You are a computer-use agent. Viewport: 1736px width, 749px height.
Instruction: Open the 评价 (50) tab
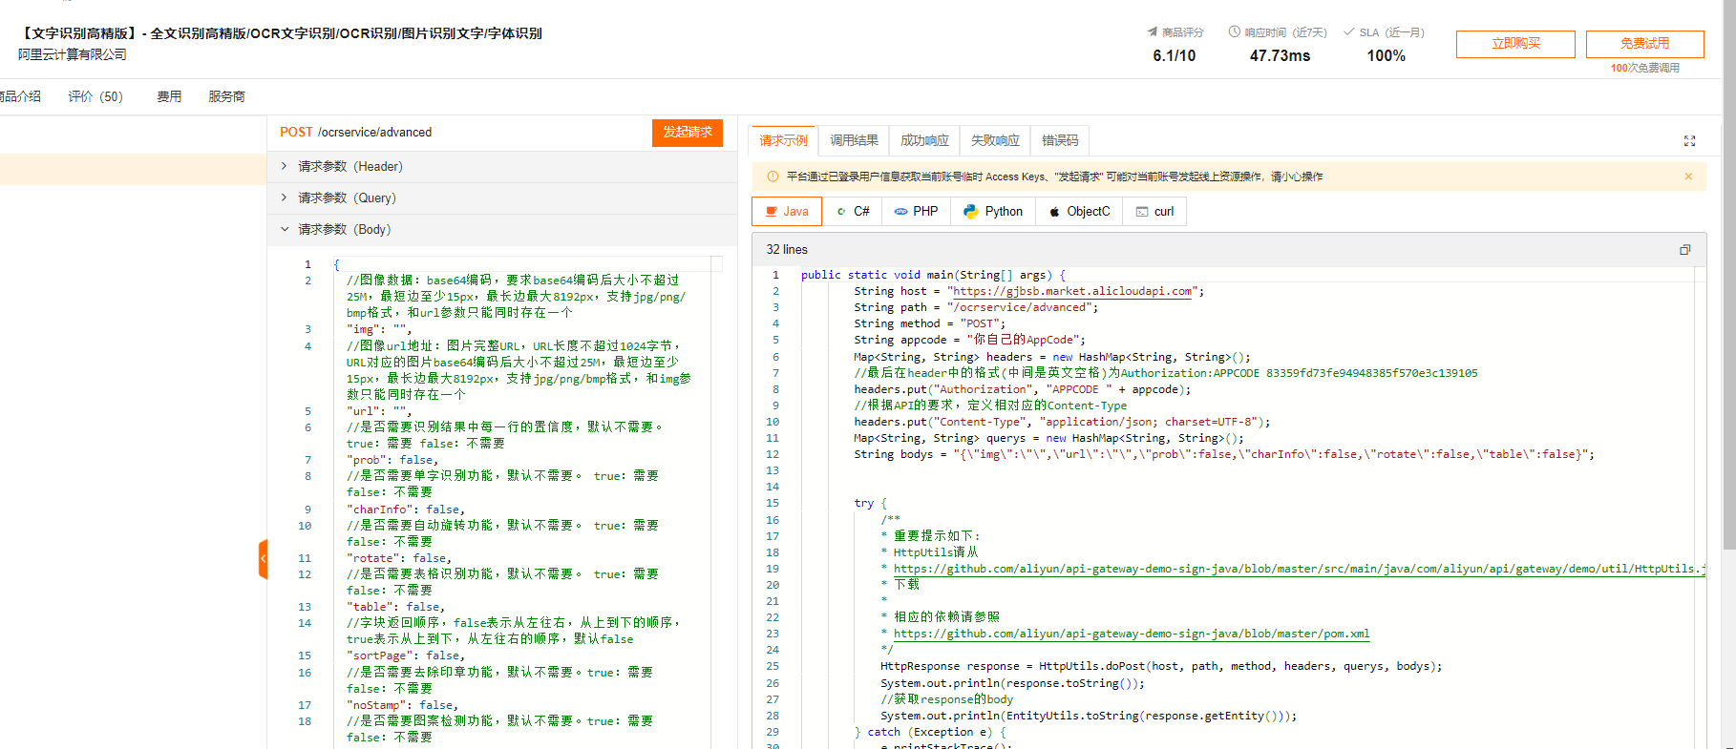(95, 96)
